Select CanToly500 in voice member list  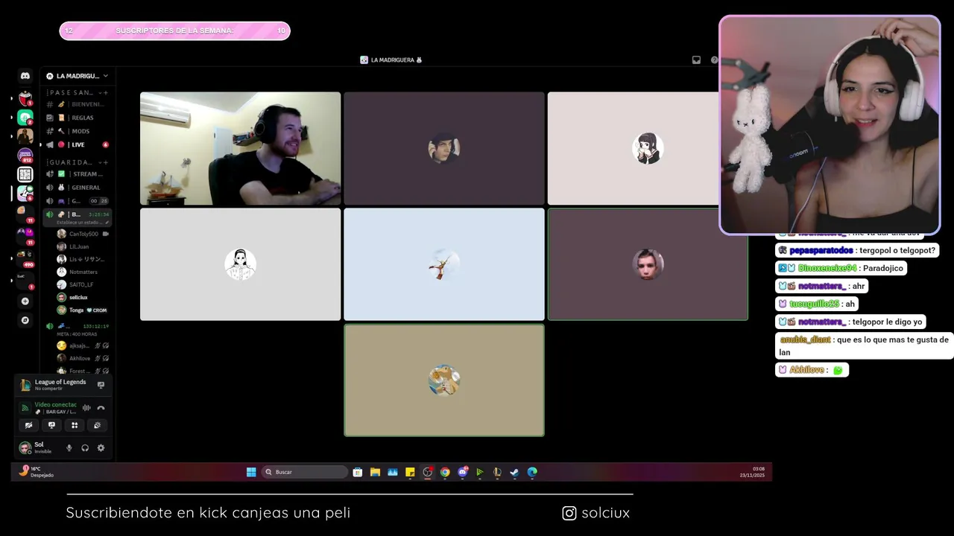point(83,234)
